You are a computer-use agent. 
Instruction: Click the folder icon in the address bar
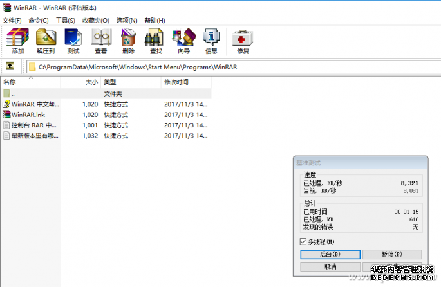pos(32,67)
